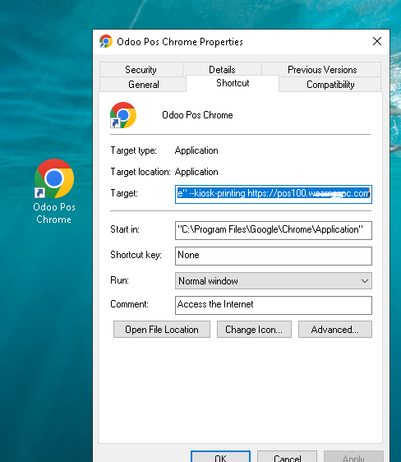Image resolution: width=401 pixels, height=462 pixels.
Task: Switch to the Details tab
Action: point(222,70)
